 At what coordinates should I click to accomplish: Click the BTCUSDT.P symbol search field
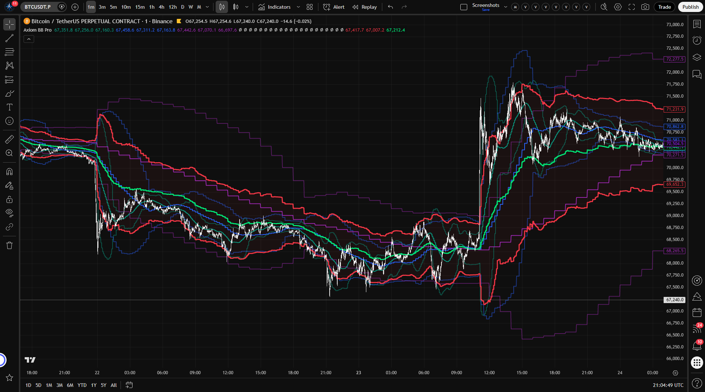[x=38, y=7]
